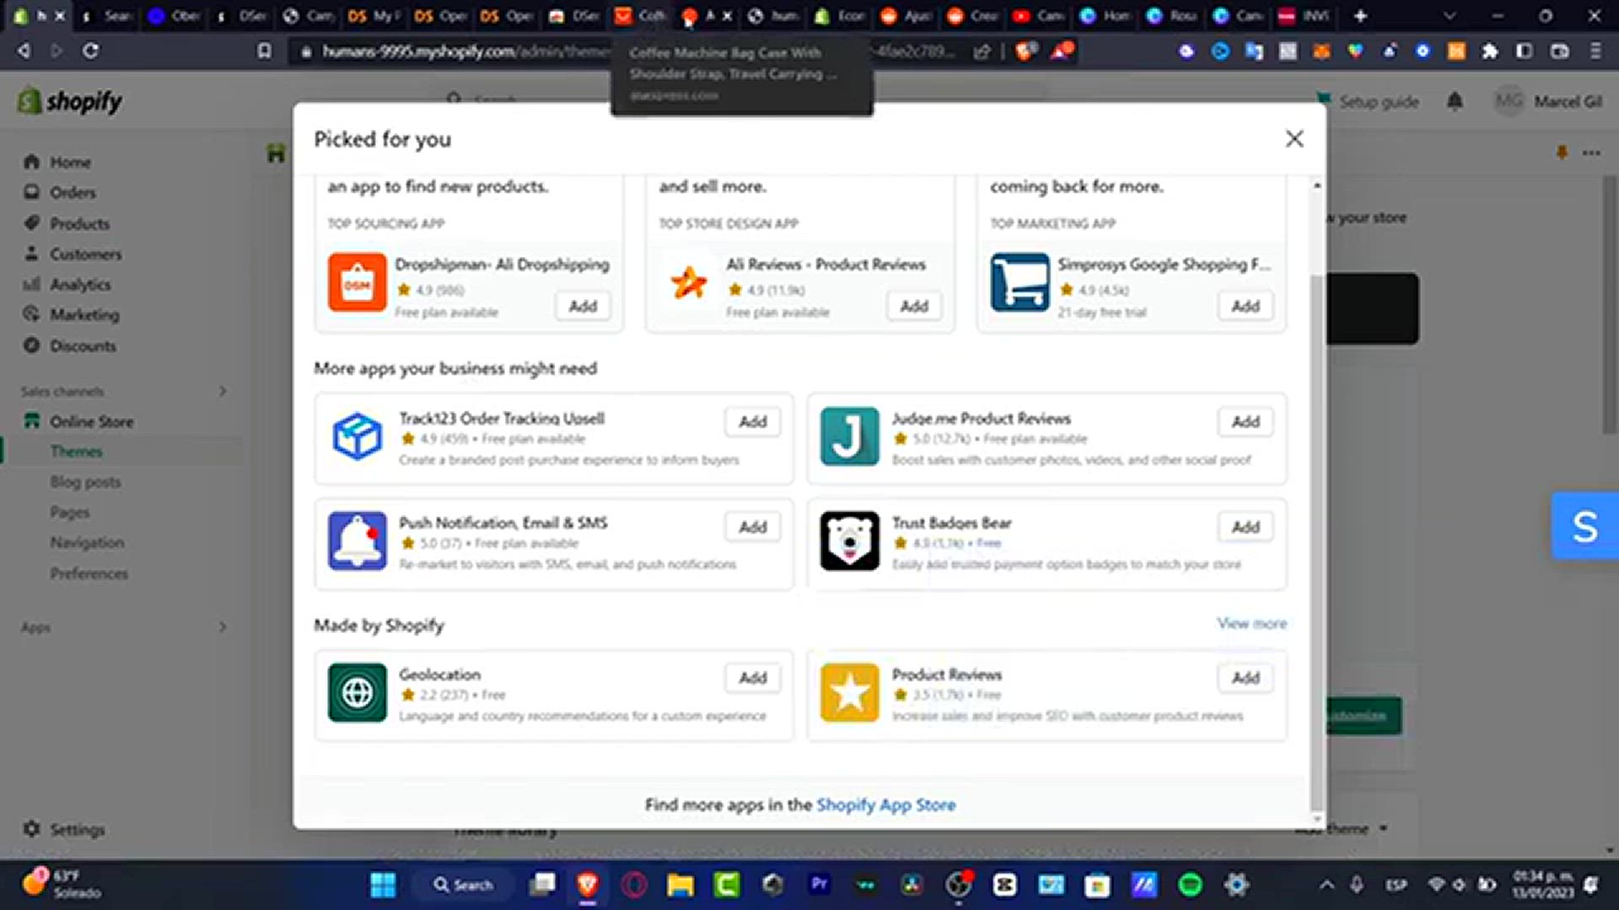Click the blue S floating widget
Viewport: 1619px width, 910px height.
coord(1585,526)
